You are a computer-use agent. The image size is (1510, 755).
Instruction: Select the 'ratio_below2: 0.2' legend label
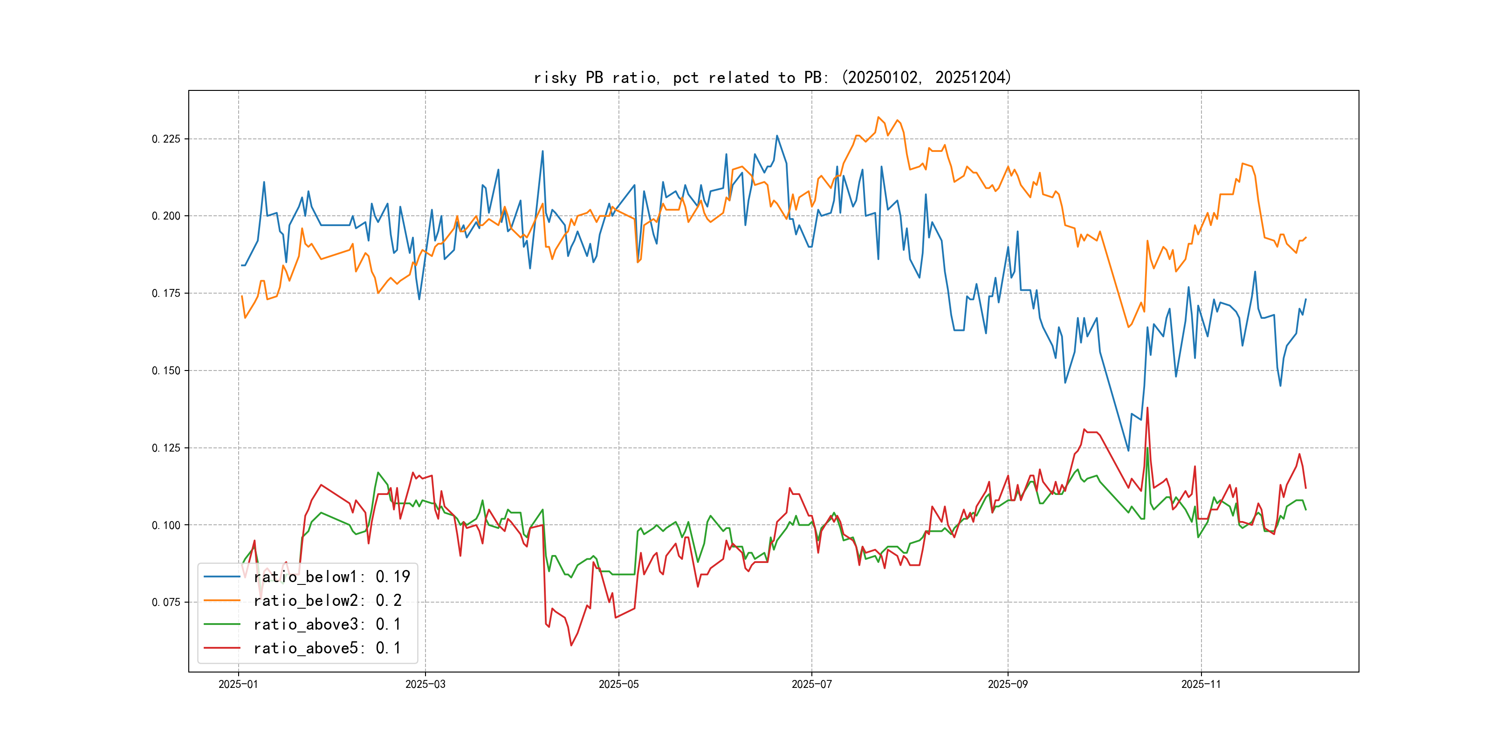pos(327,600)
